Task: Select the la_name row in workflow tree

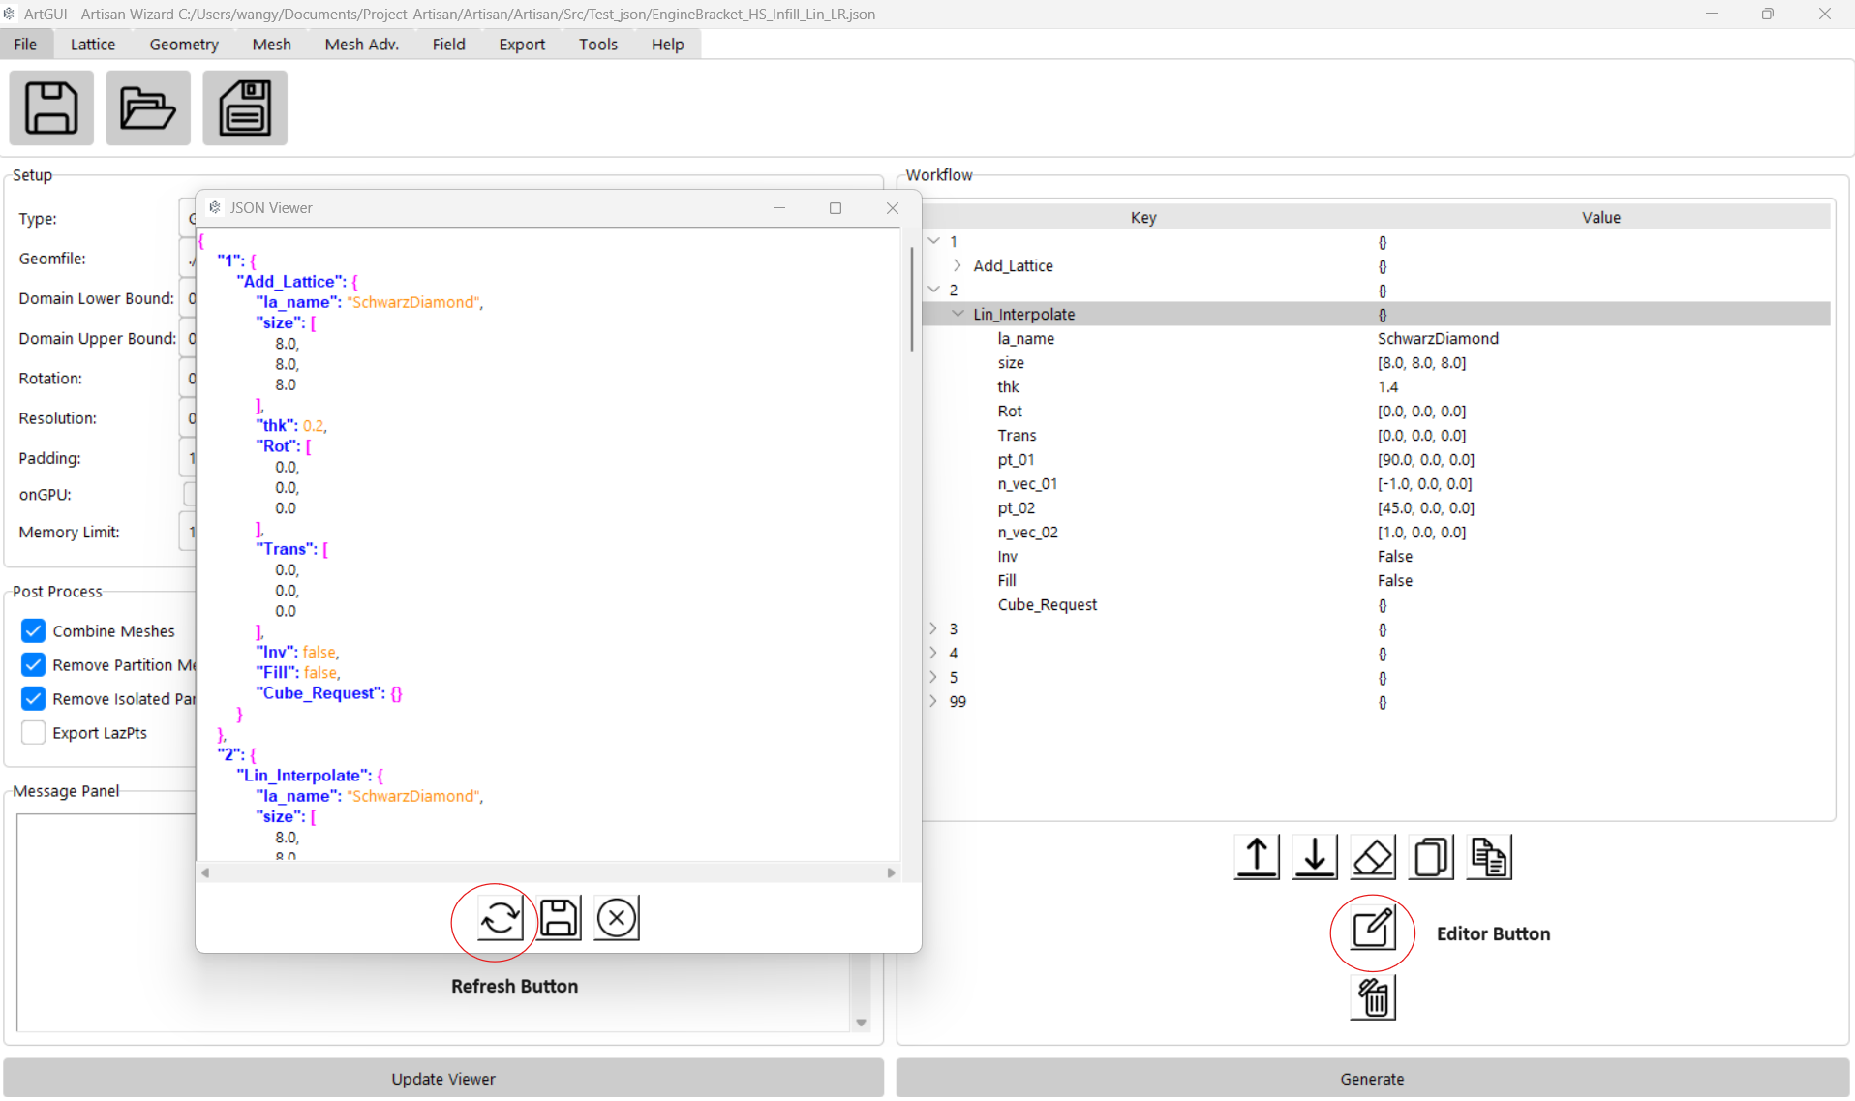Action: 1375,338
